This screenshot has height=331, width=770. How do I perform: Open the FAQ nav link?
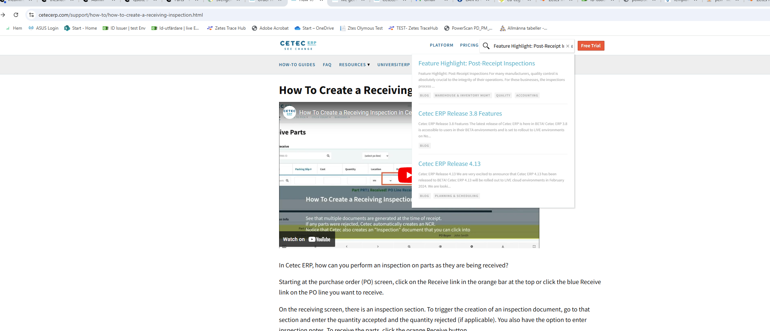tap(327, 65)
